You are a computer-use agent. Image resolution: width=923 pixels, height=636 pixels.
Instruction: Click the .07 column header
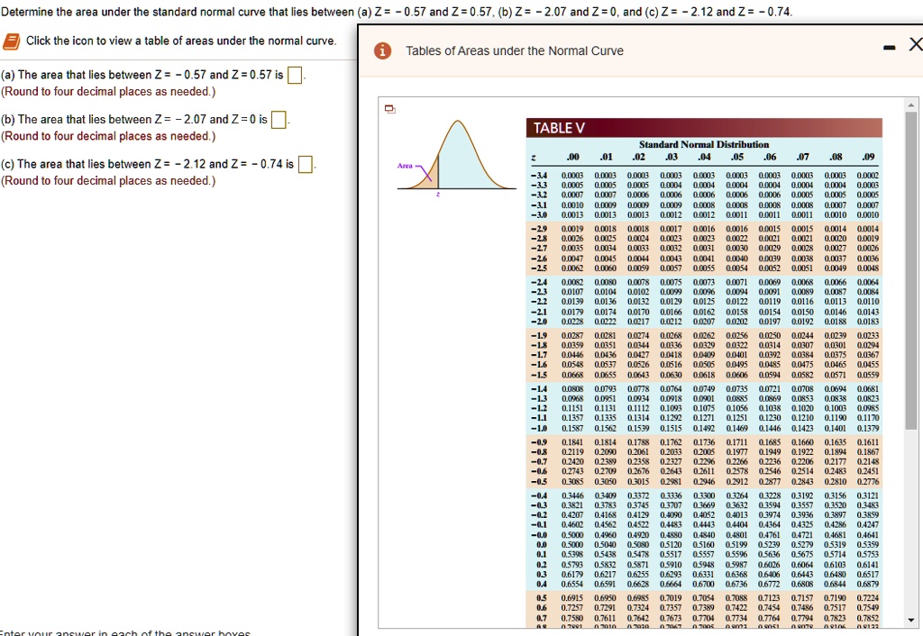(x=803, y=157)
